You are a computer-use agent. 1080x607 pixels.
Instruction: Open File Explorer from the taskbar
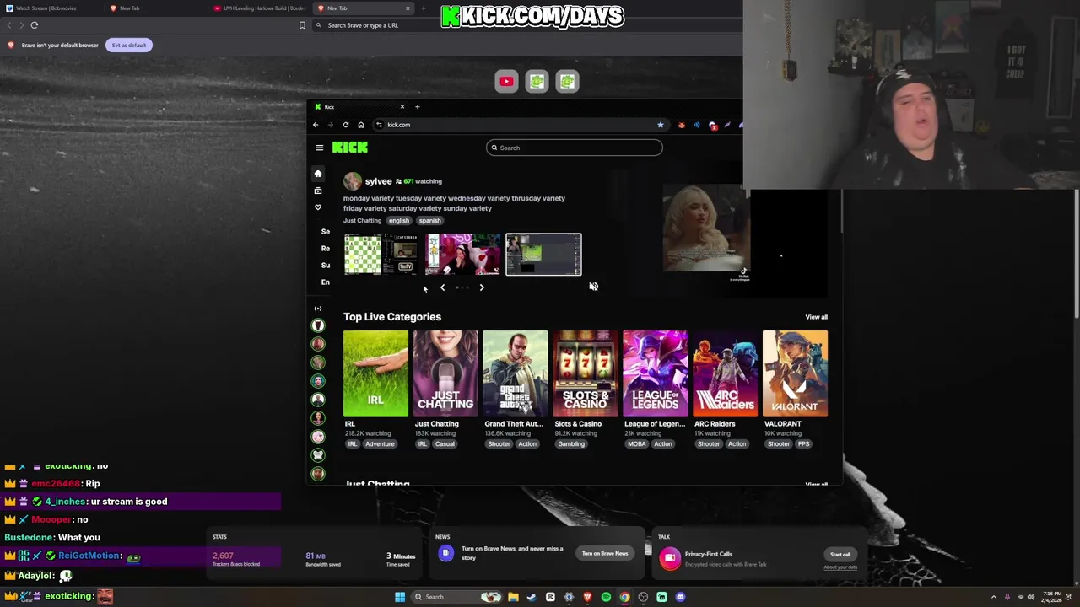click(x=513, y=597)
